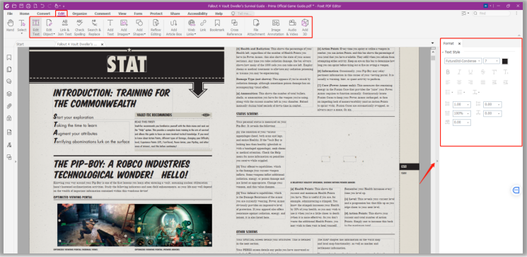
Task: Toggle italic in Text Style
Action: tap(459, 72)
